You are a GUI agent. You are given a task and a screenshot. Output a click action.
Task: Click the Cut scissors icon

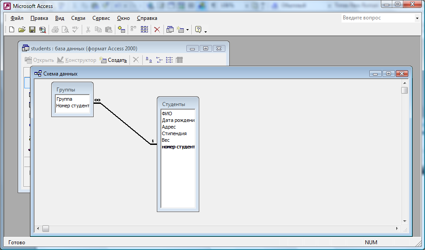pos(88,30)
